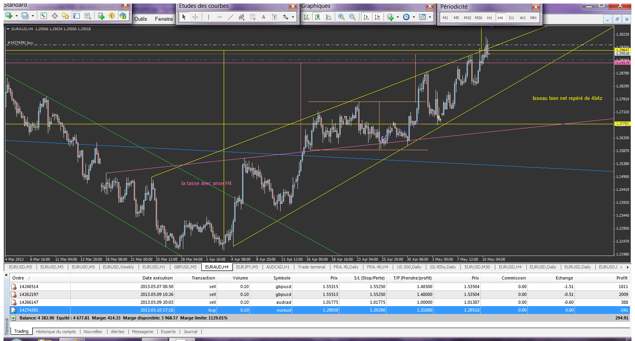Expand the arrows objects dropdown
Screen dimensions: 635x341
click(293, 17)
